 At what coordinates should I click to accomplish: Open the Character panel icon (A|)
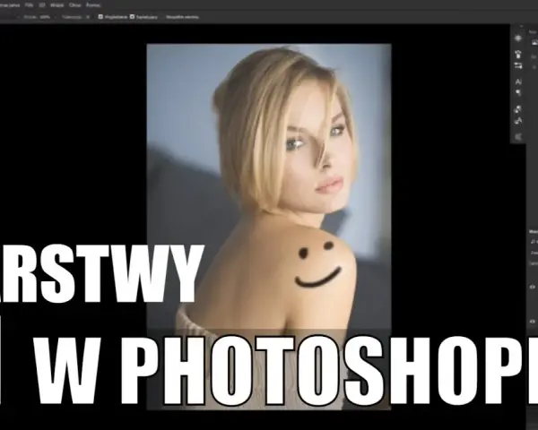(x=518, y=82)
